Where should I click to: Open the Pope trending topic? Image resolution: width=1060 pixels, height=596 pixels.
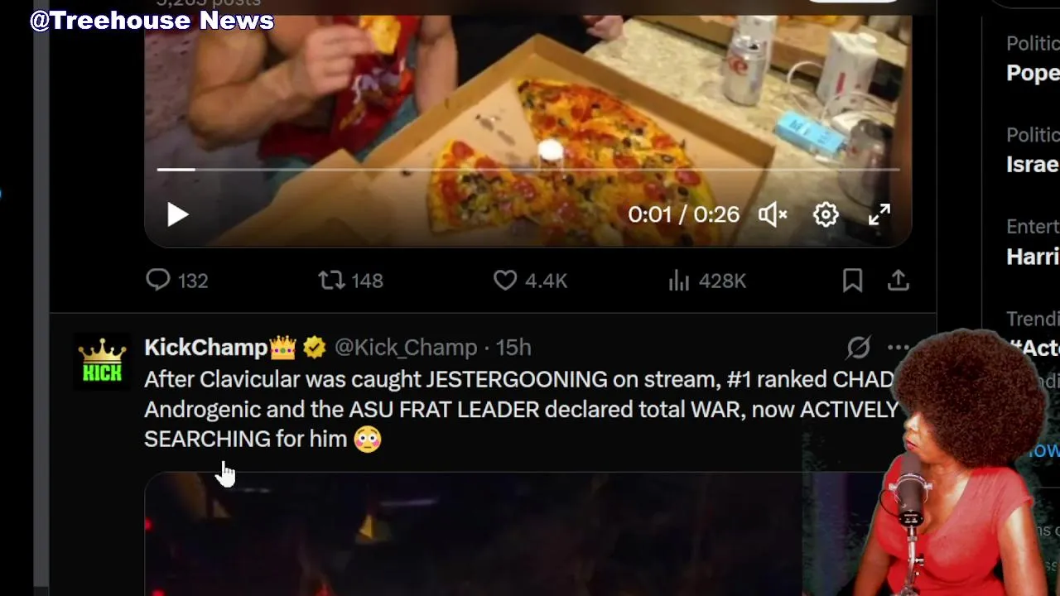[x=1032, y=73]
